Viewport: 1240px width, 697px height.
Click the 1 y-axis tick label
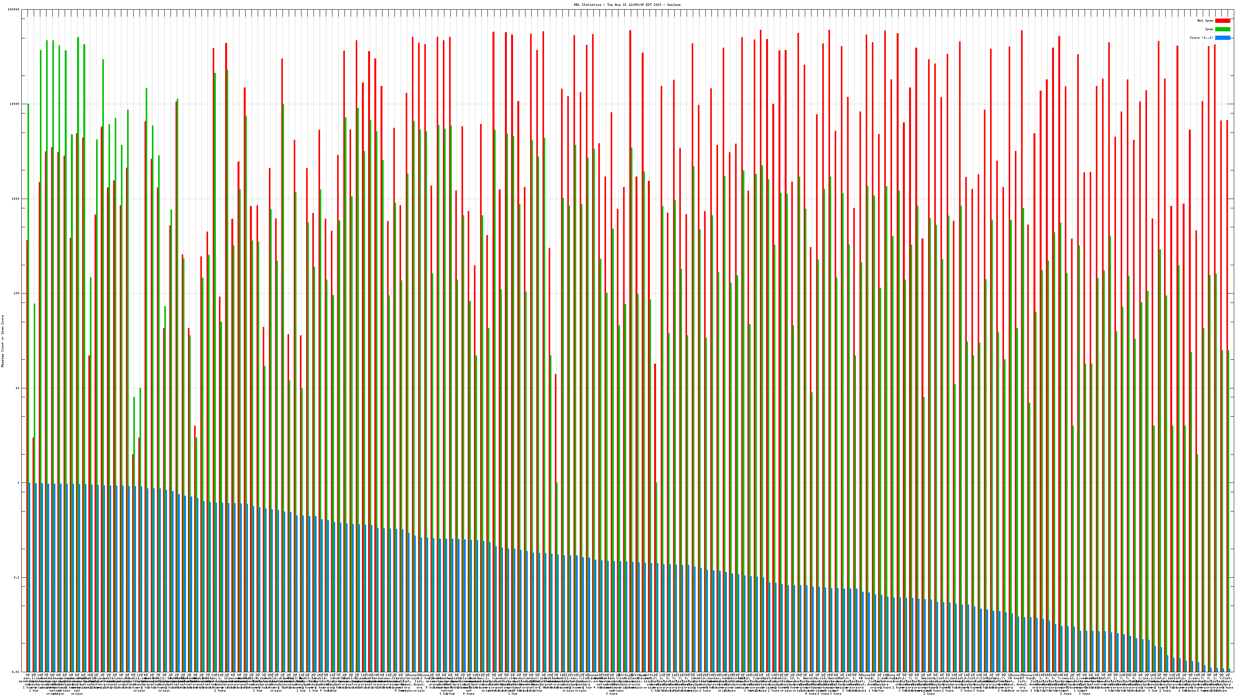[19, 483]
